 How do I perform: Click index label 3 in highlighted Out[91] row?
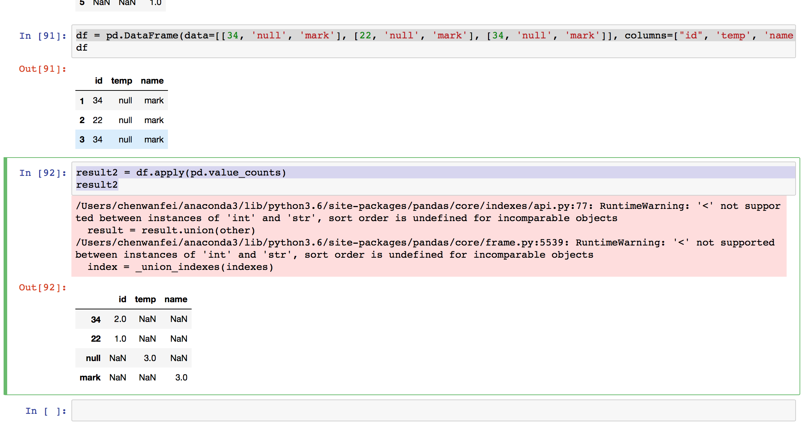point(82,140)
